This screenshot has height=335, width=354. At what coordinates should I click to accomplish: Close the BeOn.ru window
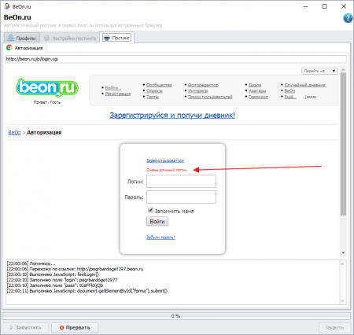pyautogui.click(x=344, y=6)
